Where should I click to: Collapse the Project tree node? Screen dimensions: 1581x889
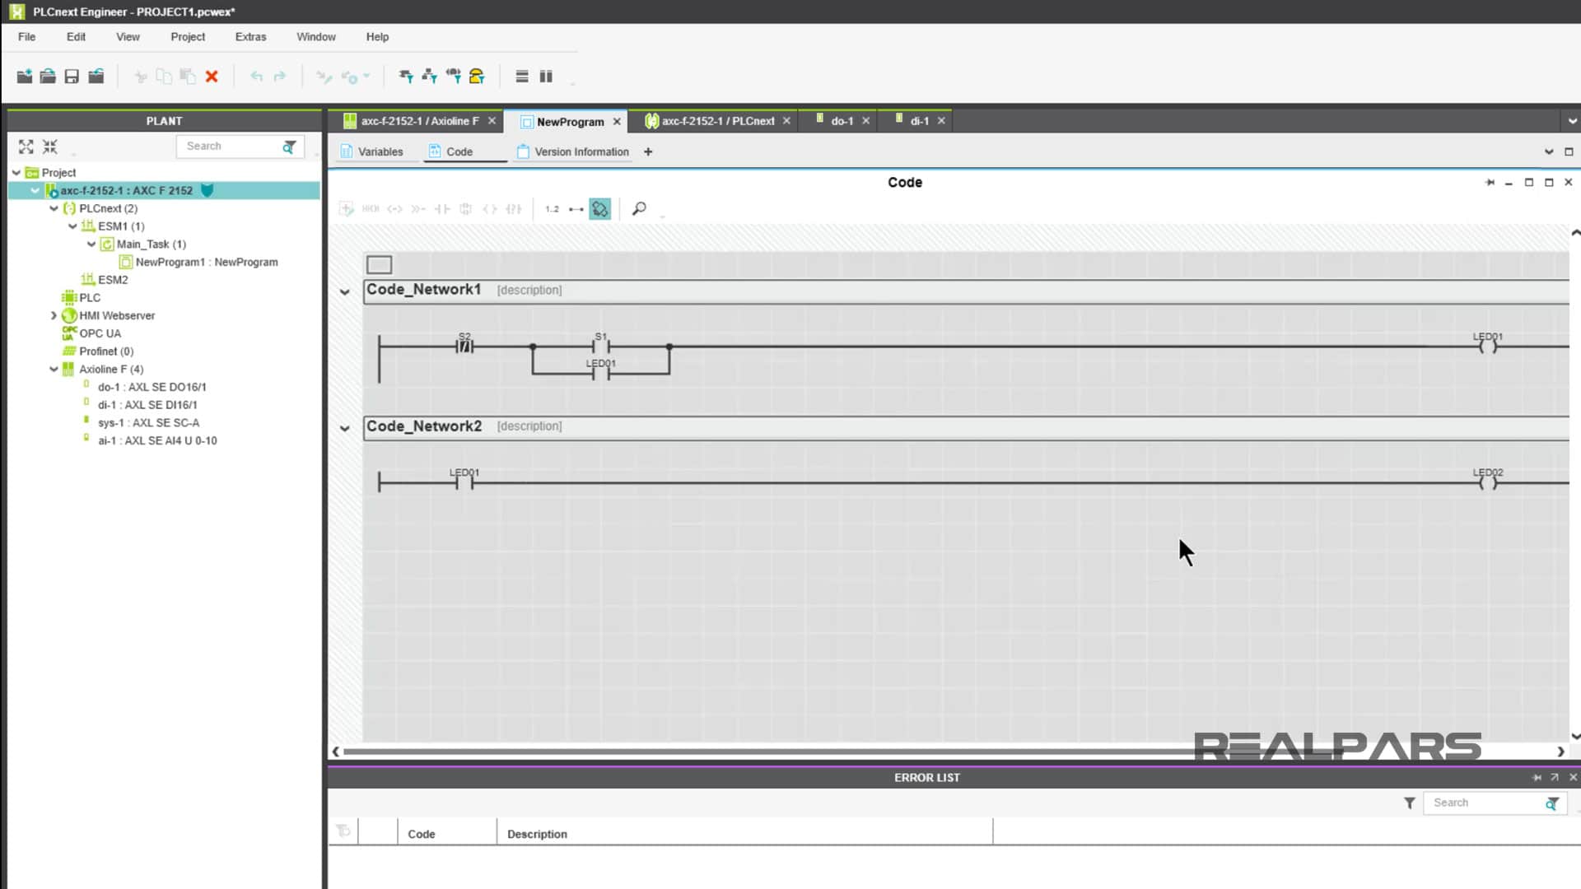tap(16, 173)
